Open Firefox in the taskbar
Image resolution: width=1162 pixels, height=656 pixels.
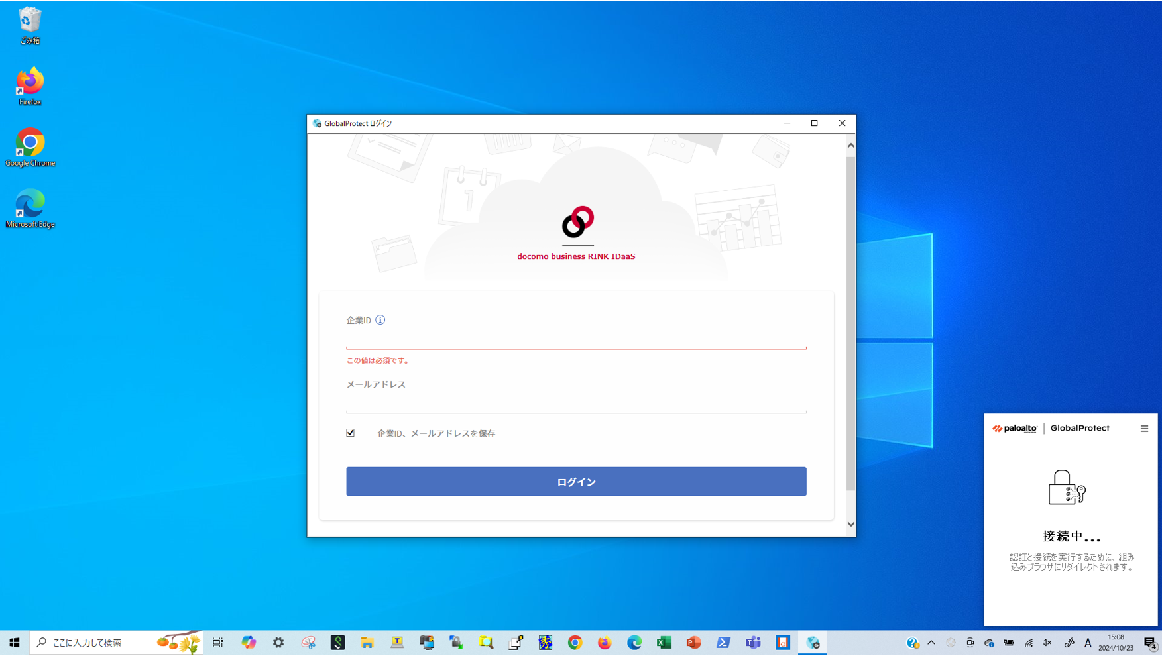click(605, 643)
